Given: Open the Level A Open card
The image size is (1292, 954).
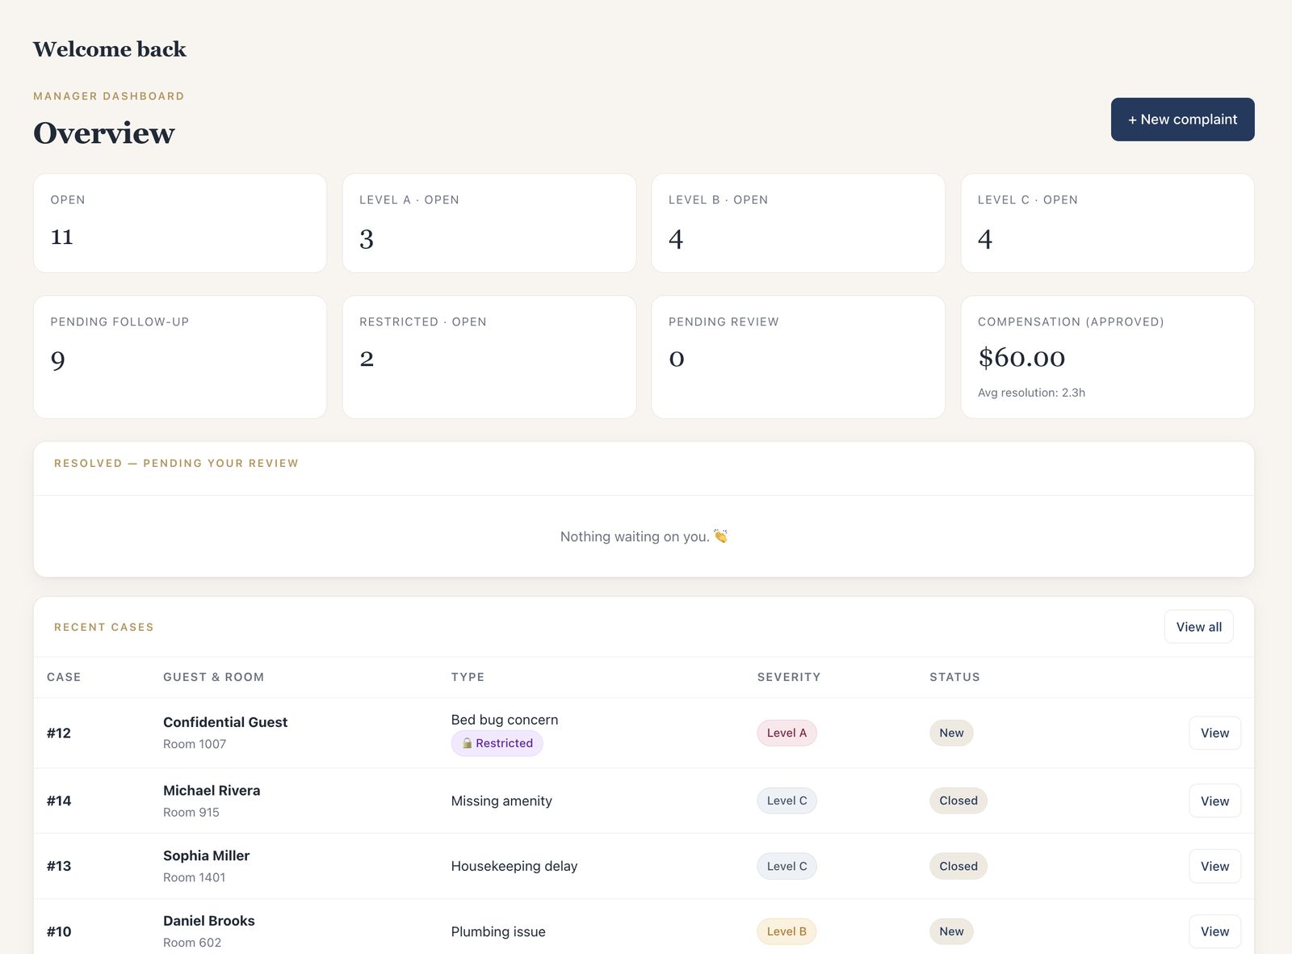Looking at the screenshot, I should point(489,223).
